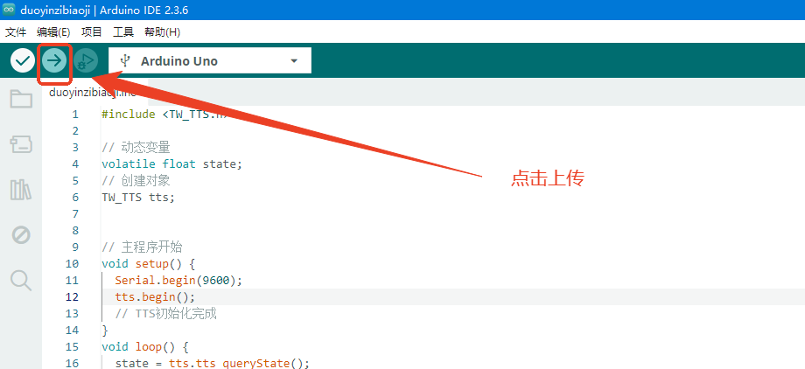Click the comment line // 动态变量
The width and height of the screenshot is (805, 369).
click(136, 147)
